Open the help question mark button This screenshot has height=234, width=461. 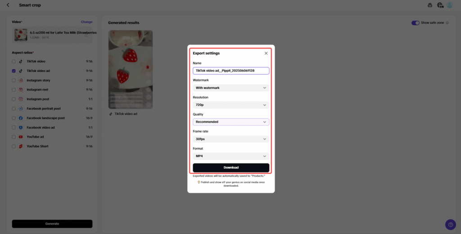click(450, 224)
